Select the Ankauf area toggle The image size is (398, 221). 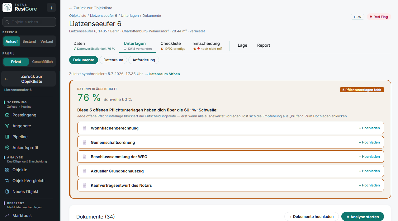click(12, 41)
